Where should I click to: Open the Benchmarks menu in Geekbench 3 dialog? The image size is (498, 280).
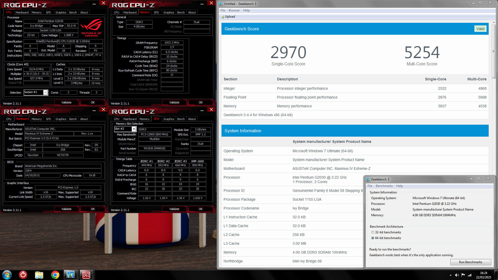384,186
